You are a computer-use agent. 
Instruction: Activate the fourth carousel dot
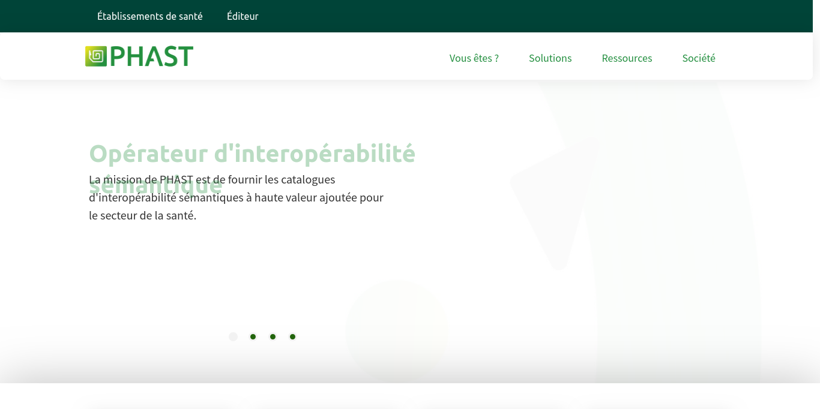pos(292,336)
